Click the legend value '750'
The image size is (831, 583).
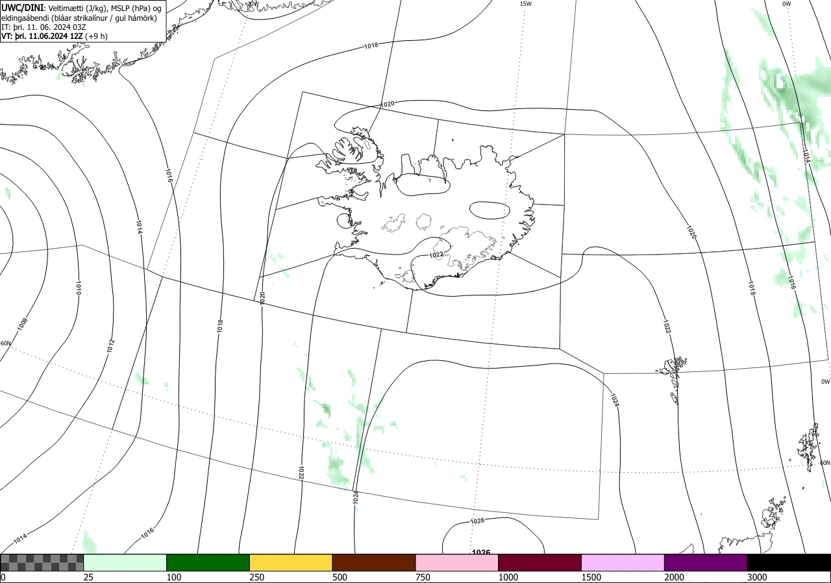pyautogui.click(x=423, y=577)
